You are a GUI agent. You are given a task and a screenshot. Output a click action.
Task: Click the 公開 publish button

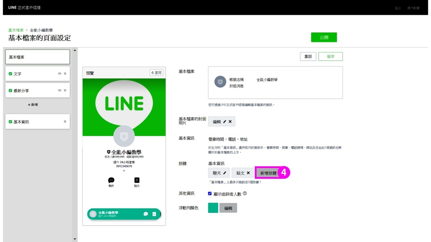coord(324,37)
